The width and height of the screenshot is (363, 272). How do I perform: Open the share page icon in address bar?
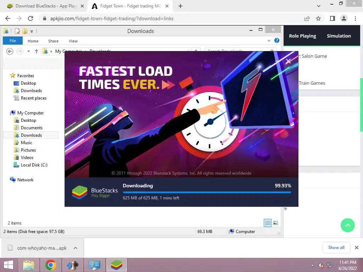(x=307, y=18)
